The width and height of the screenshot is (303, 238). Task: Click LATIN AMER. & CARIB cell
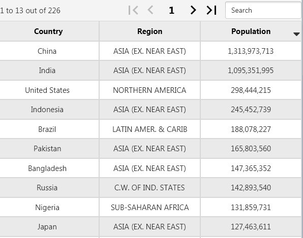[150, 129]
